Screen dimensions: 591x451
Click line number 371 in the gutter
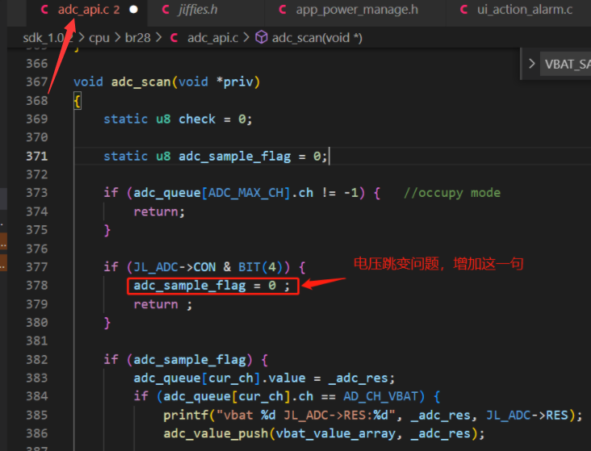(37, 156)
